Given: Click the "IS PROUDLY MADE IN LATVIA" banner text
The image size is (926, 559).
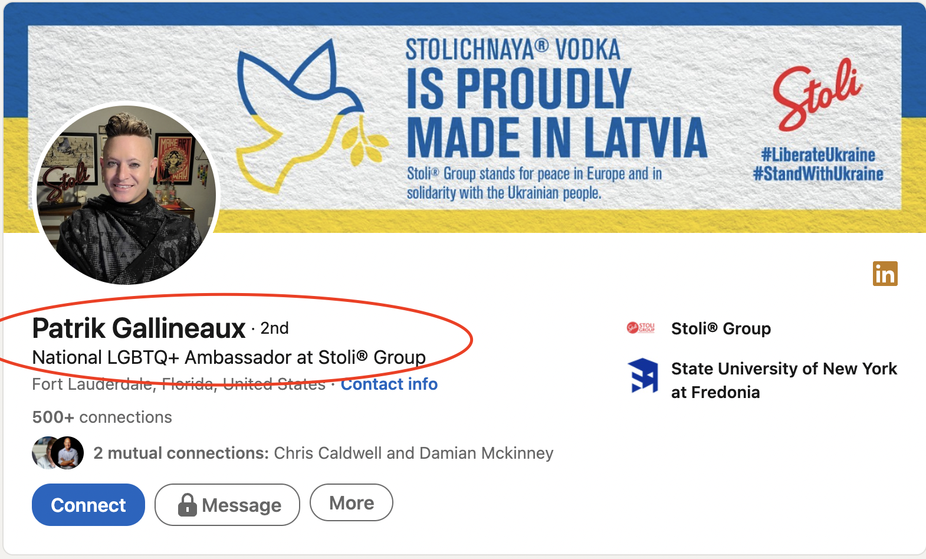Looking at the screenshot, I should tap(556, 113).
